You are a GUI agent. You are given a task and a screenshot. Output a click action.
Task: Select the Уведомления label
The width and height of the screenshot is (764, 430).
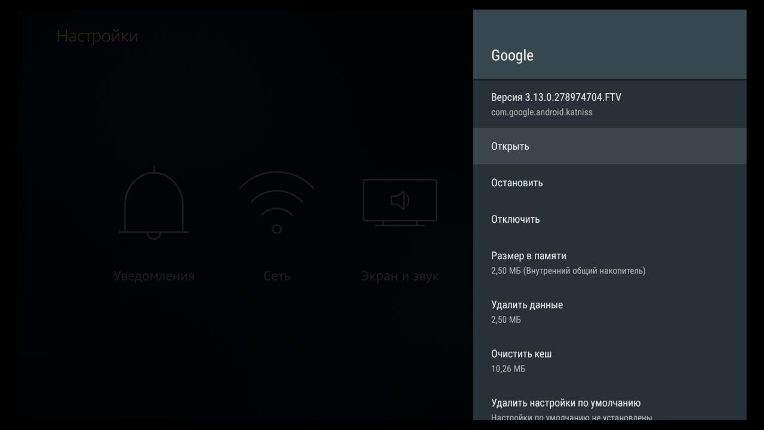point(154,276)
